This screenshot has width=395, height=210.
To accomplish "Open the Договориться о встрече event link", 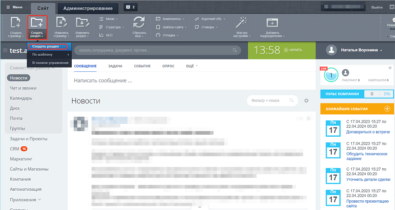I will 368,132.
